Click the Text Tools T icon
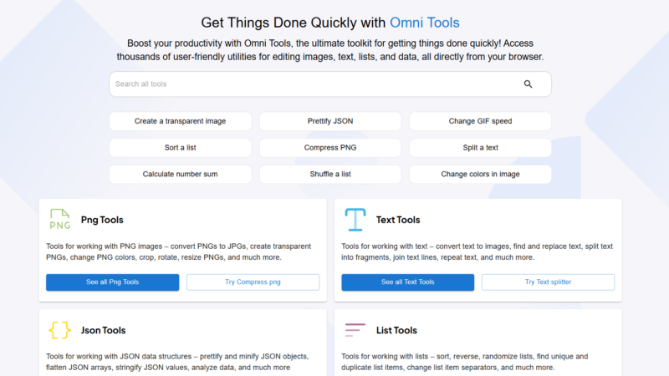 coord(355,220)
